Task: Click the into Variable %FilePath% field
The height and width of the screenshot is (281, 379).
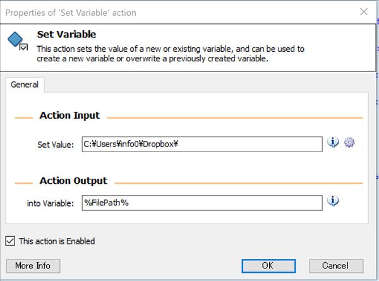Action: (x=202, y=203)
